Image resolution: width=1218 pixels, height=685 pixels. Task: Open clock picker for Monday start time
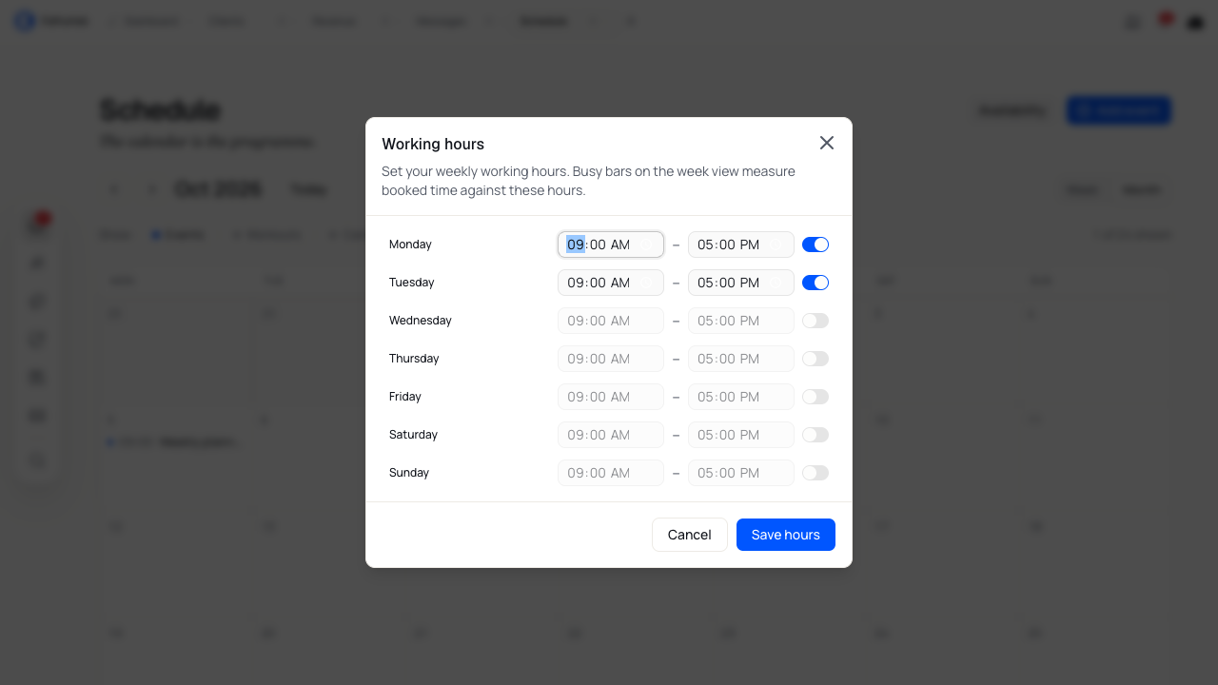coord(648,245)
